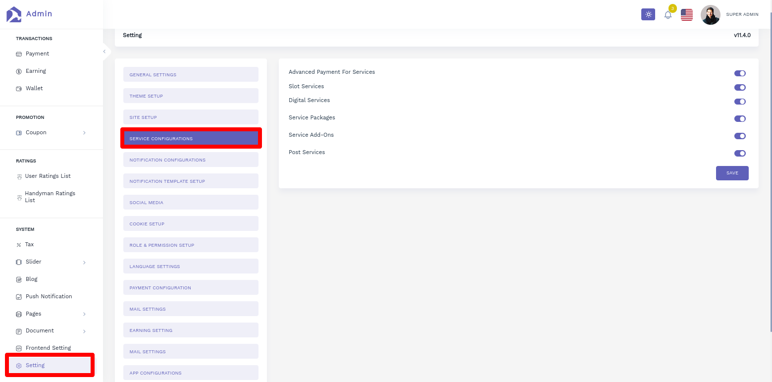Open the Language Settings tab
The image size is (772, 382).
tap(191, 266)
